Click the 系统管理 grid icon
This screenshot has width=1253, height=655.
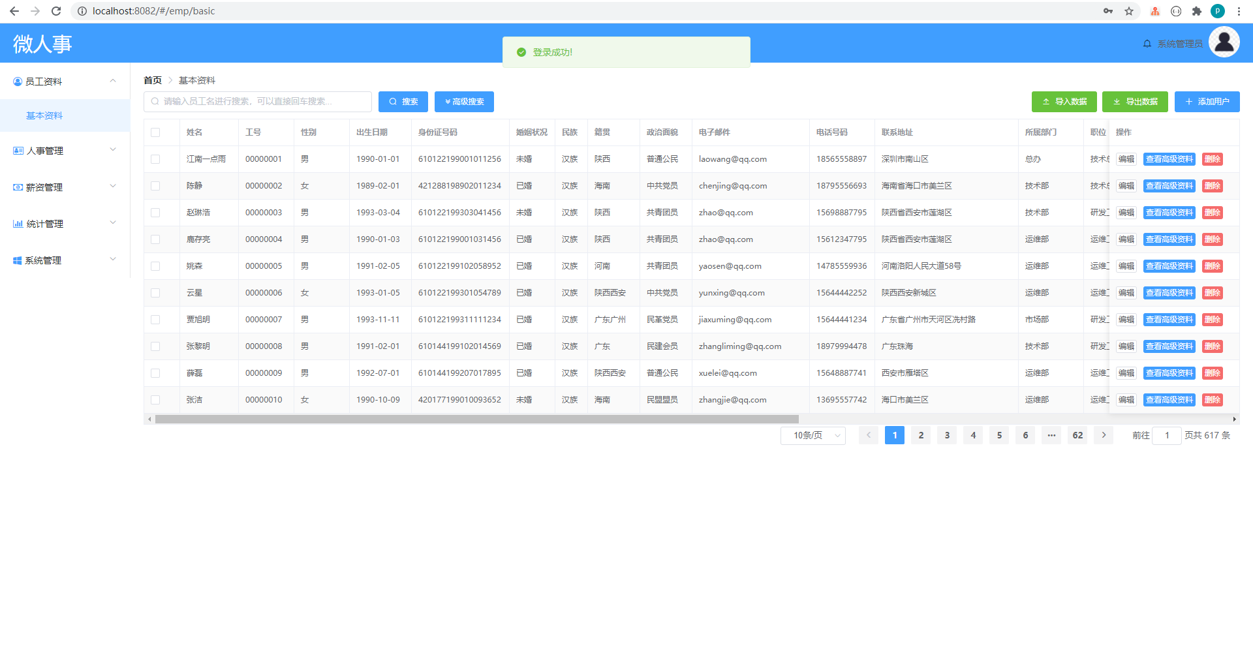click(x=18, y=260)
